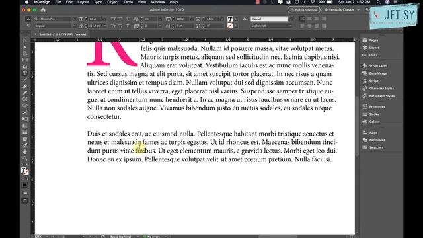This screenshot has height=238, width=423.
Task: Toggle Subscript formatting
Action: (x=120, y=26)
